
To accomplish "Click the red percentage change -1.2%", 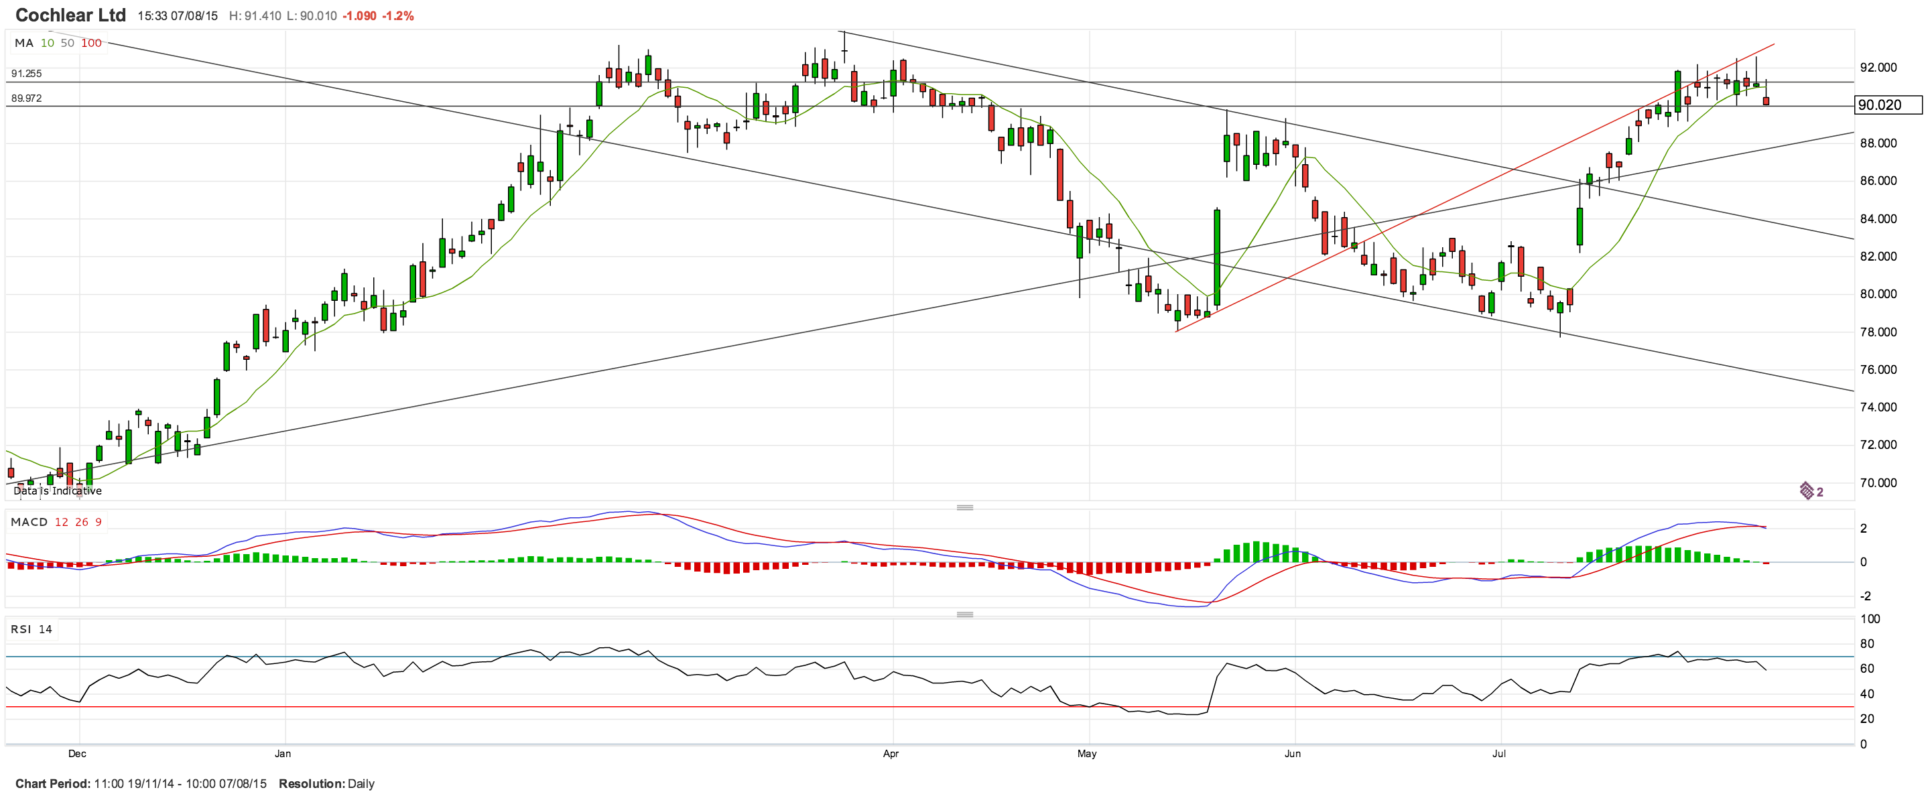I will click(398, 15).
